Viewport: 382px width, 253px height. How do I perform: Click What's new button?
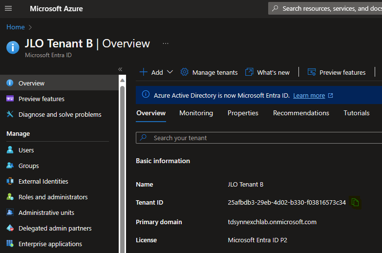tap(267, 72)
